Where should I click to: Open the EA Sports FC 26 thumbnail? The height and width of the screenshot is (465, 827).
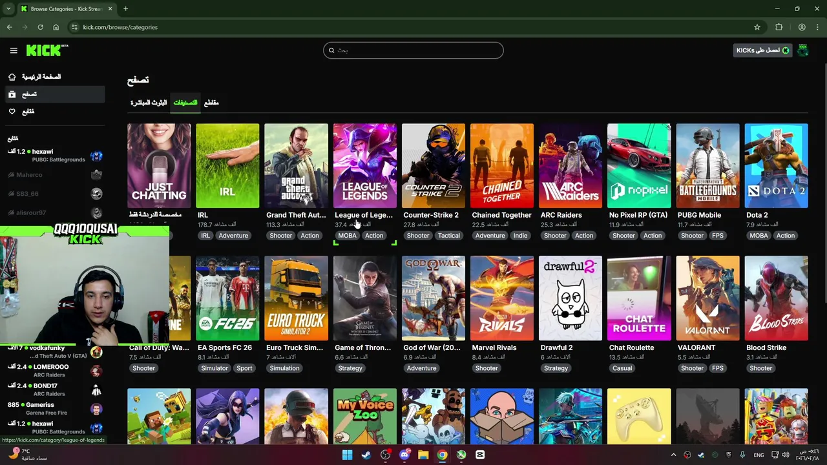click(x=227, y=298)
